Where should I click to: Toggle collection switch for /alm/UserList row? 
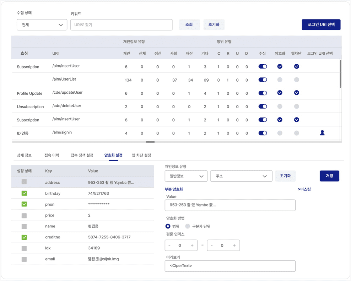[x=263, y=80]
